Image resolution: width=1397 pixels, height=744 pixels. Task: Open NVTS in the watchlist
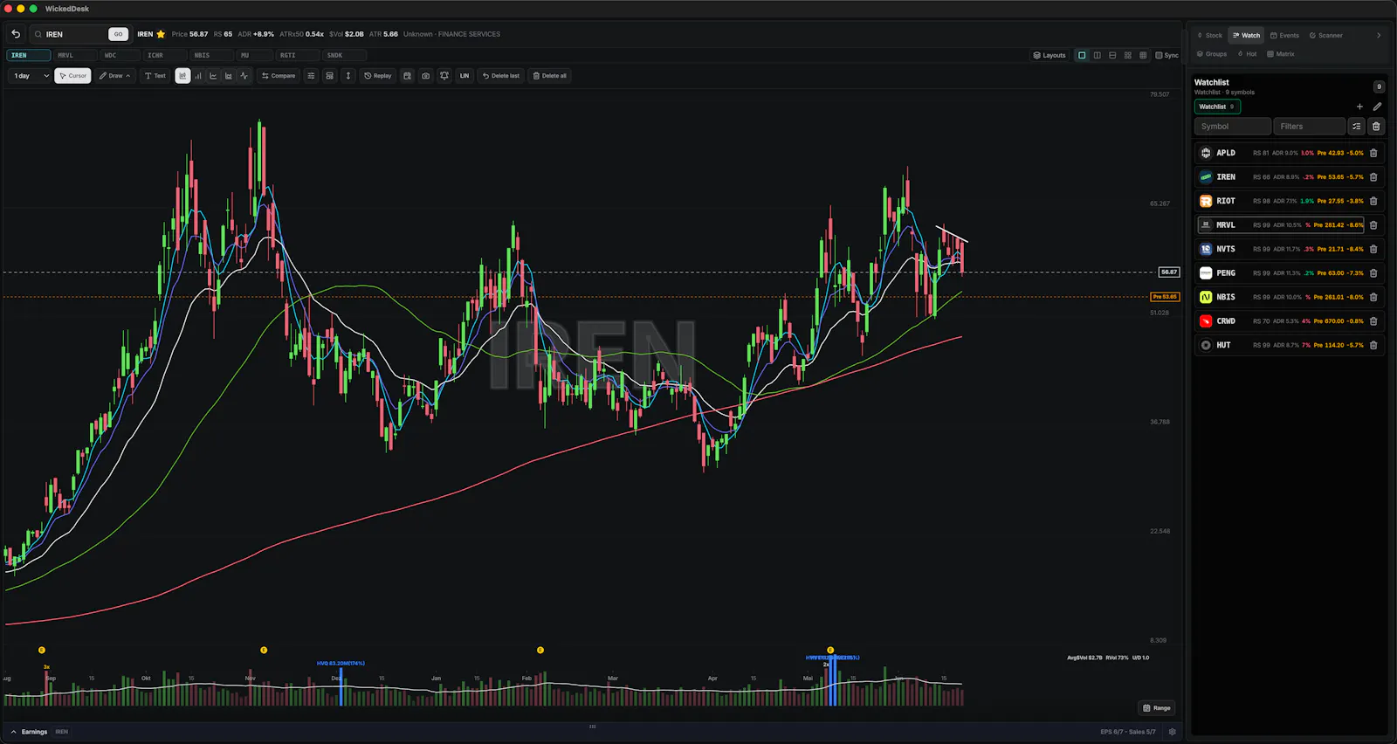pos(1289,249)
